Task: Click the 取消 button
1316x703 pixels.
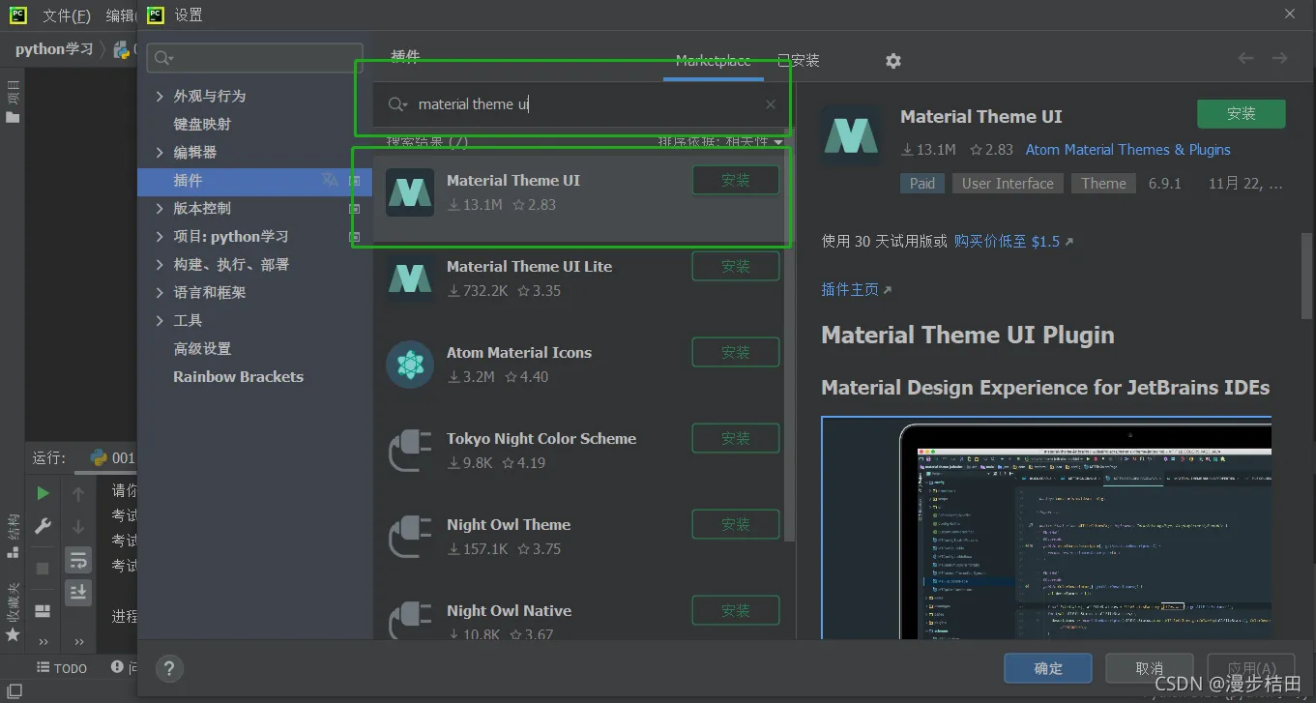Action: click(x=1149, y=668)
